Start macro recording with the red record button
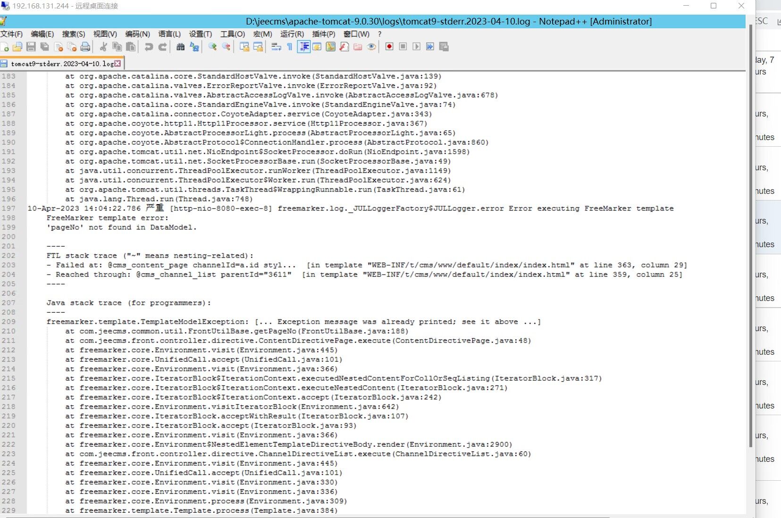The width and height of the screenshot is (781, 518). coord(389,47)
